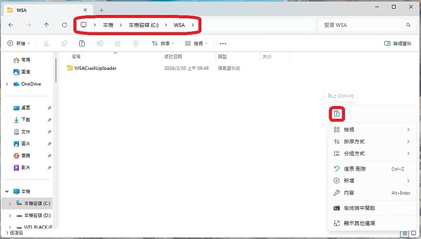Expand the OneDrive tree node

click(x=7, y=84)
